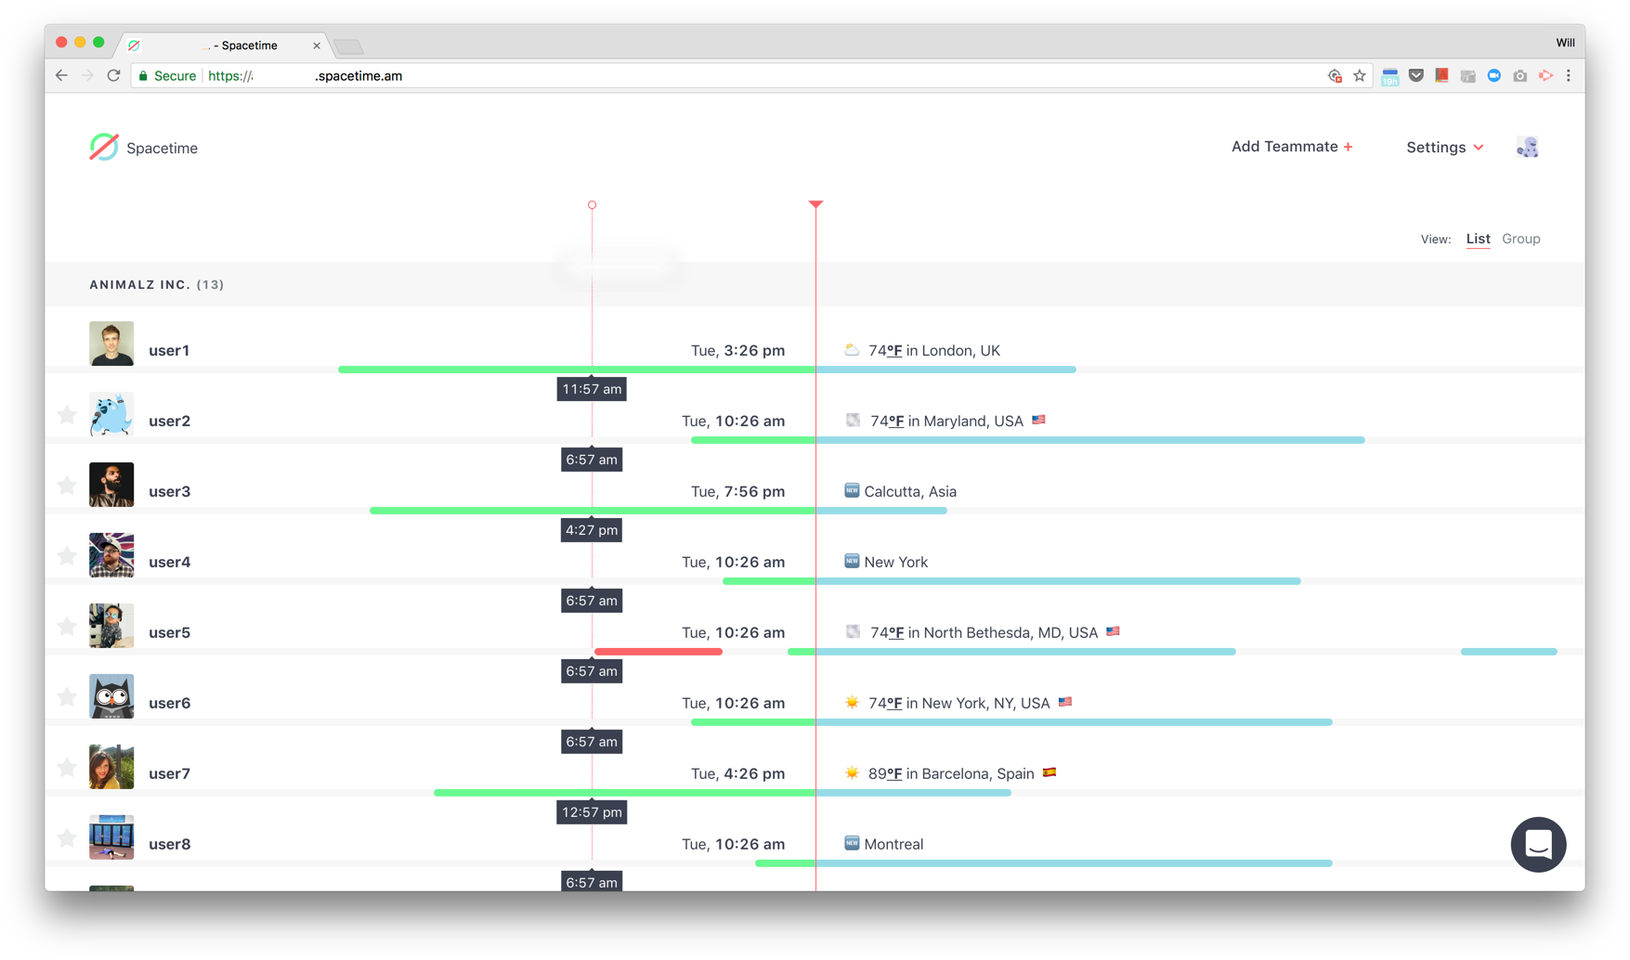Open a new browser tab
The width and height of the screenshot is (1630, 960).
348,46
